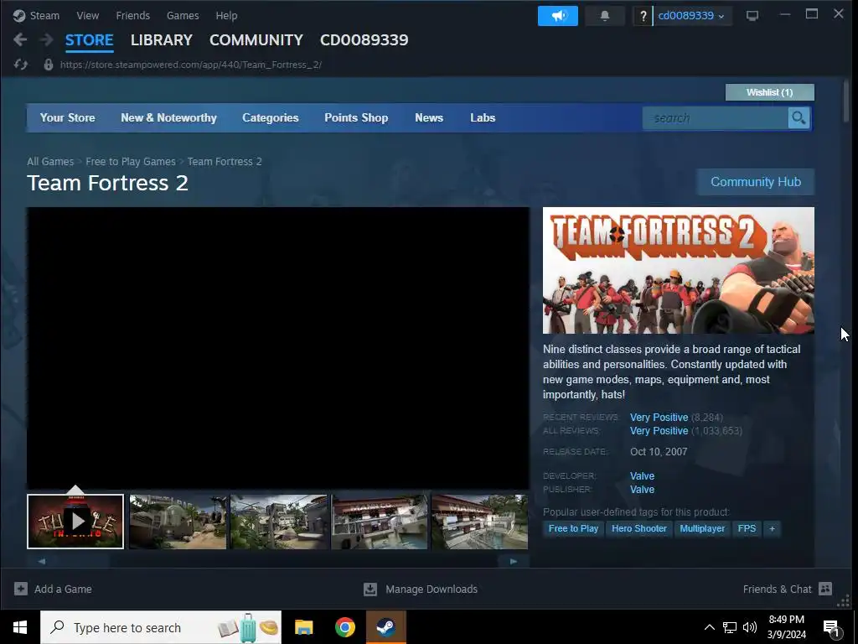Open the Steam menu
Viewport: 858px width, 644px height.
(x=44, y=15)
